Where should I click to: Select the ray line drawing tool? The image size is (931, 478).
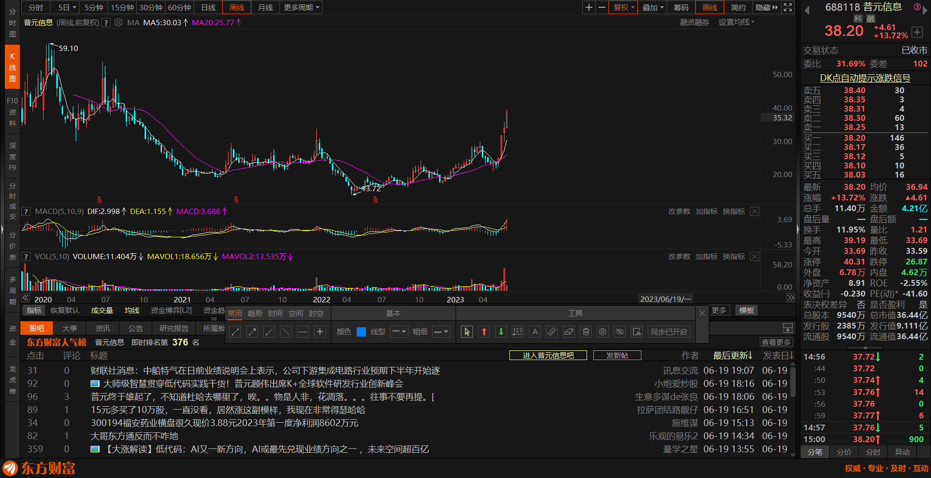[x=269, y=332]
